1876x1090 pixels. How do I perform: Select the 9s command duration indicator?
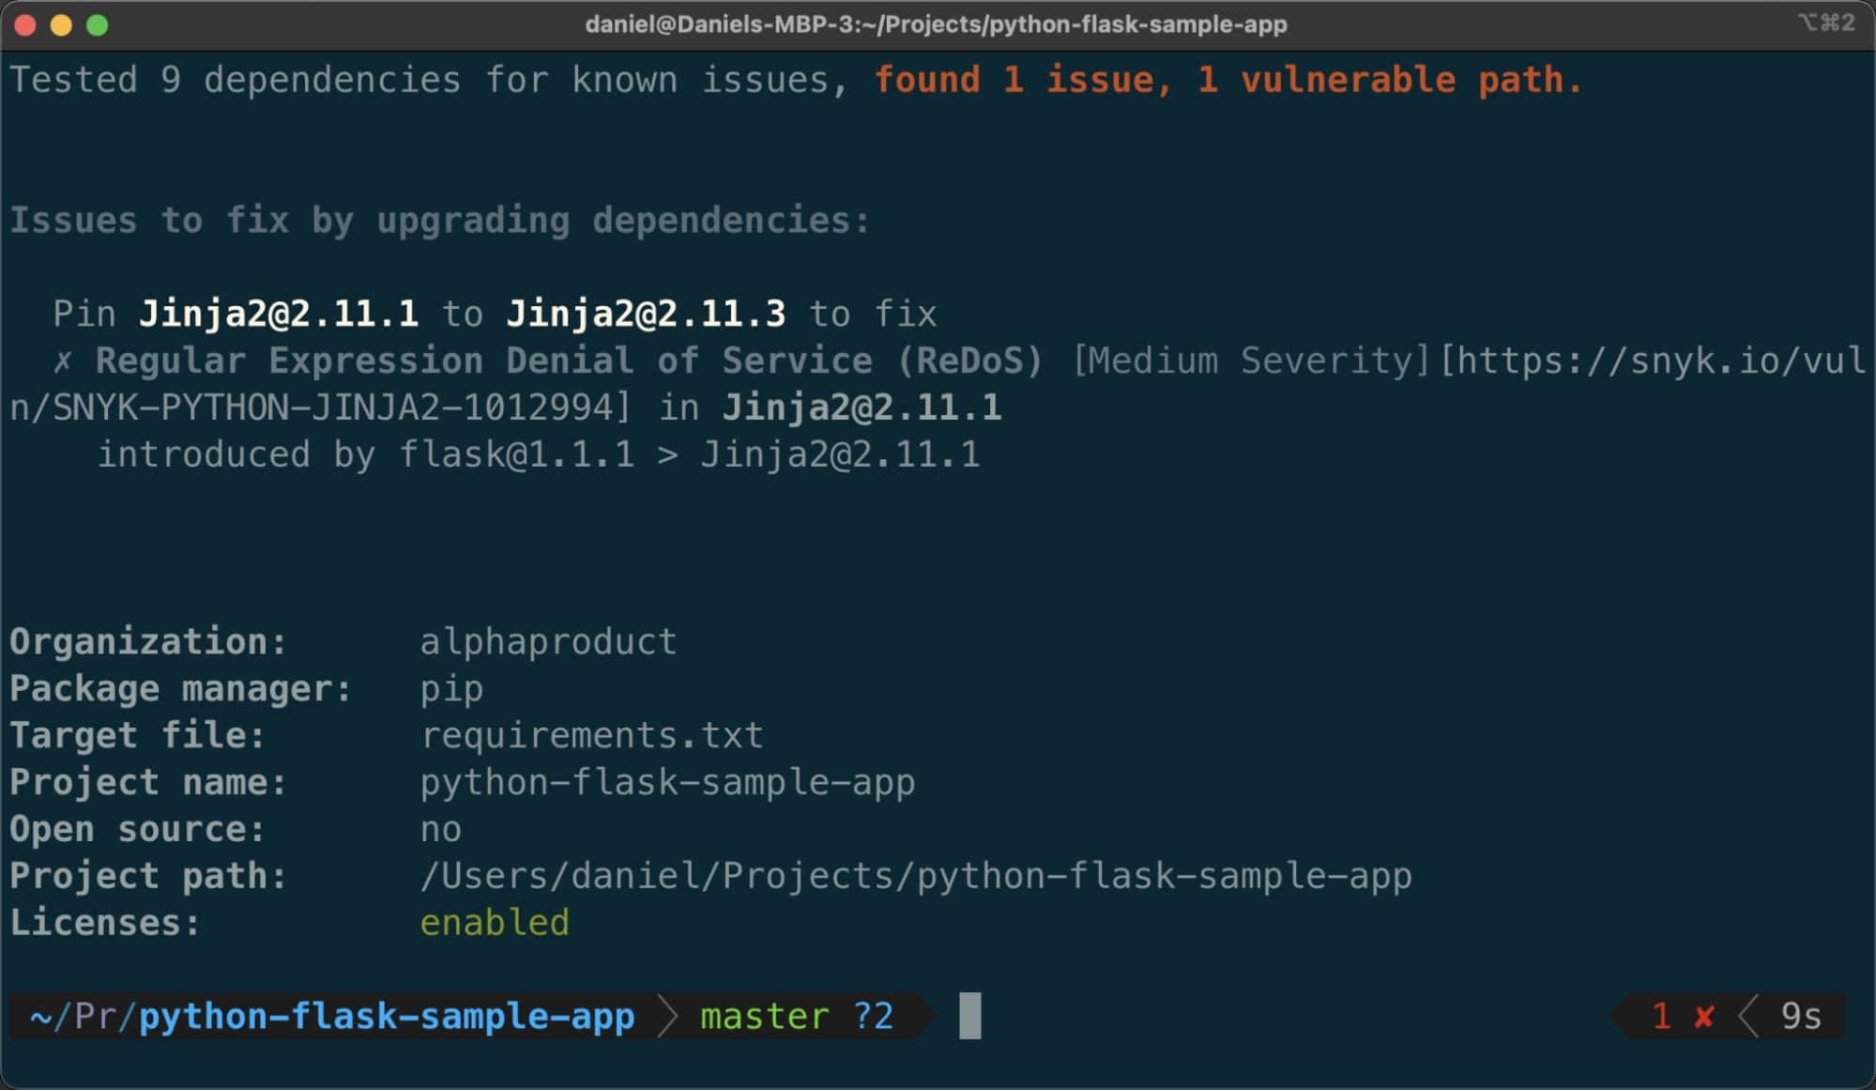click(x=1802, y=1016)
